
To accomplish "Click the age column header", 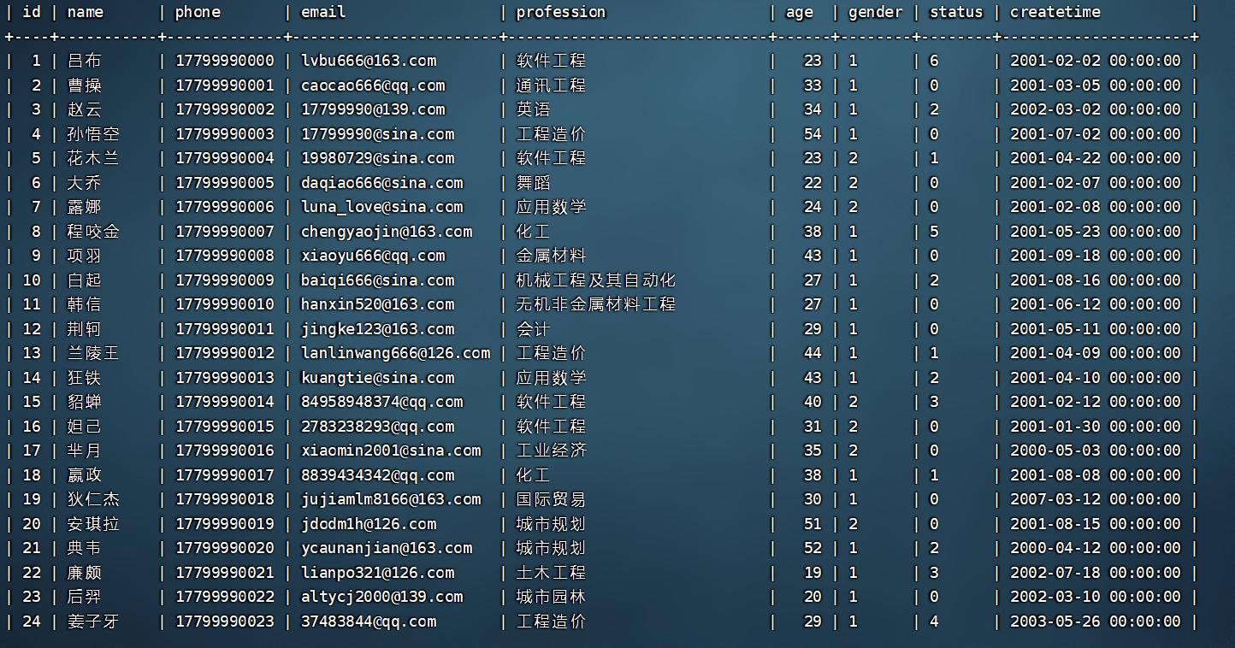I will (x=799, y=12).
